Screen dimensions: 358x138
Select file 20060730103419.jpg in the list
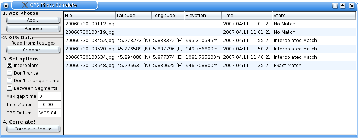tap(90, 32)
